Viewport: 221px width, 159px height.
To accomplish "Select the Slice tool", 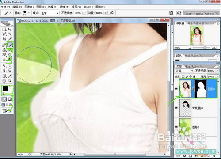I will tap(10, 39).
